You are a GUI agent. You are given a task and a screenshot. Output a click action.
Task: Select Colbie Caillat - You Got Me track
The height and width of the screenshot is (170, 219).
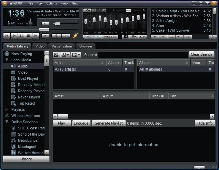point(181,11)
